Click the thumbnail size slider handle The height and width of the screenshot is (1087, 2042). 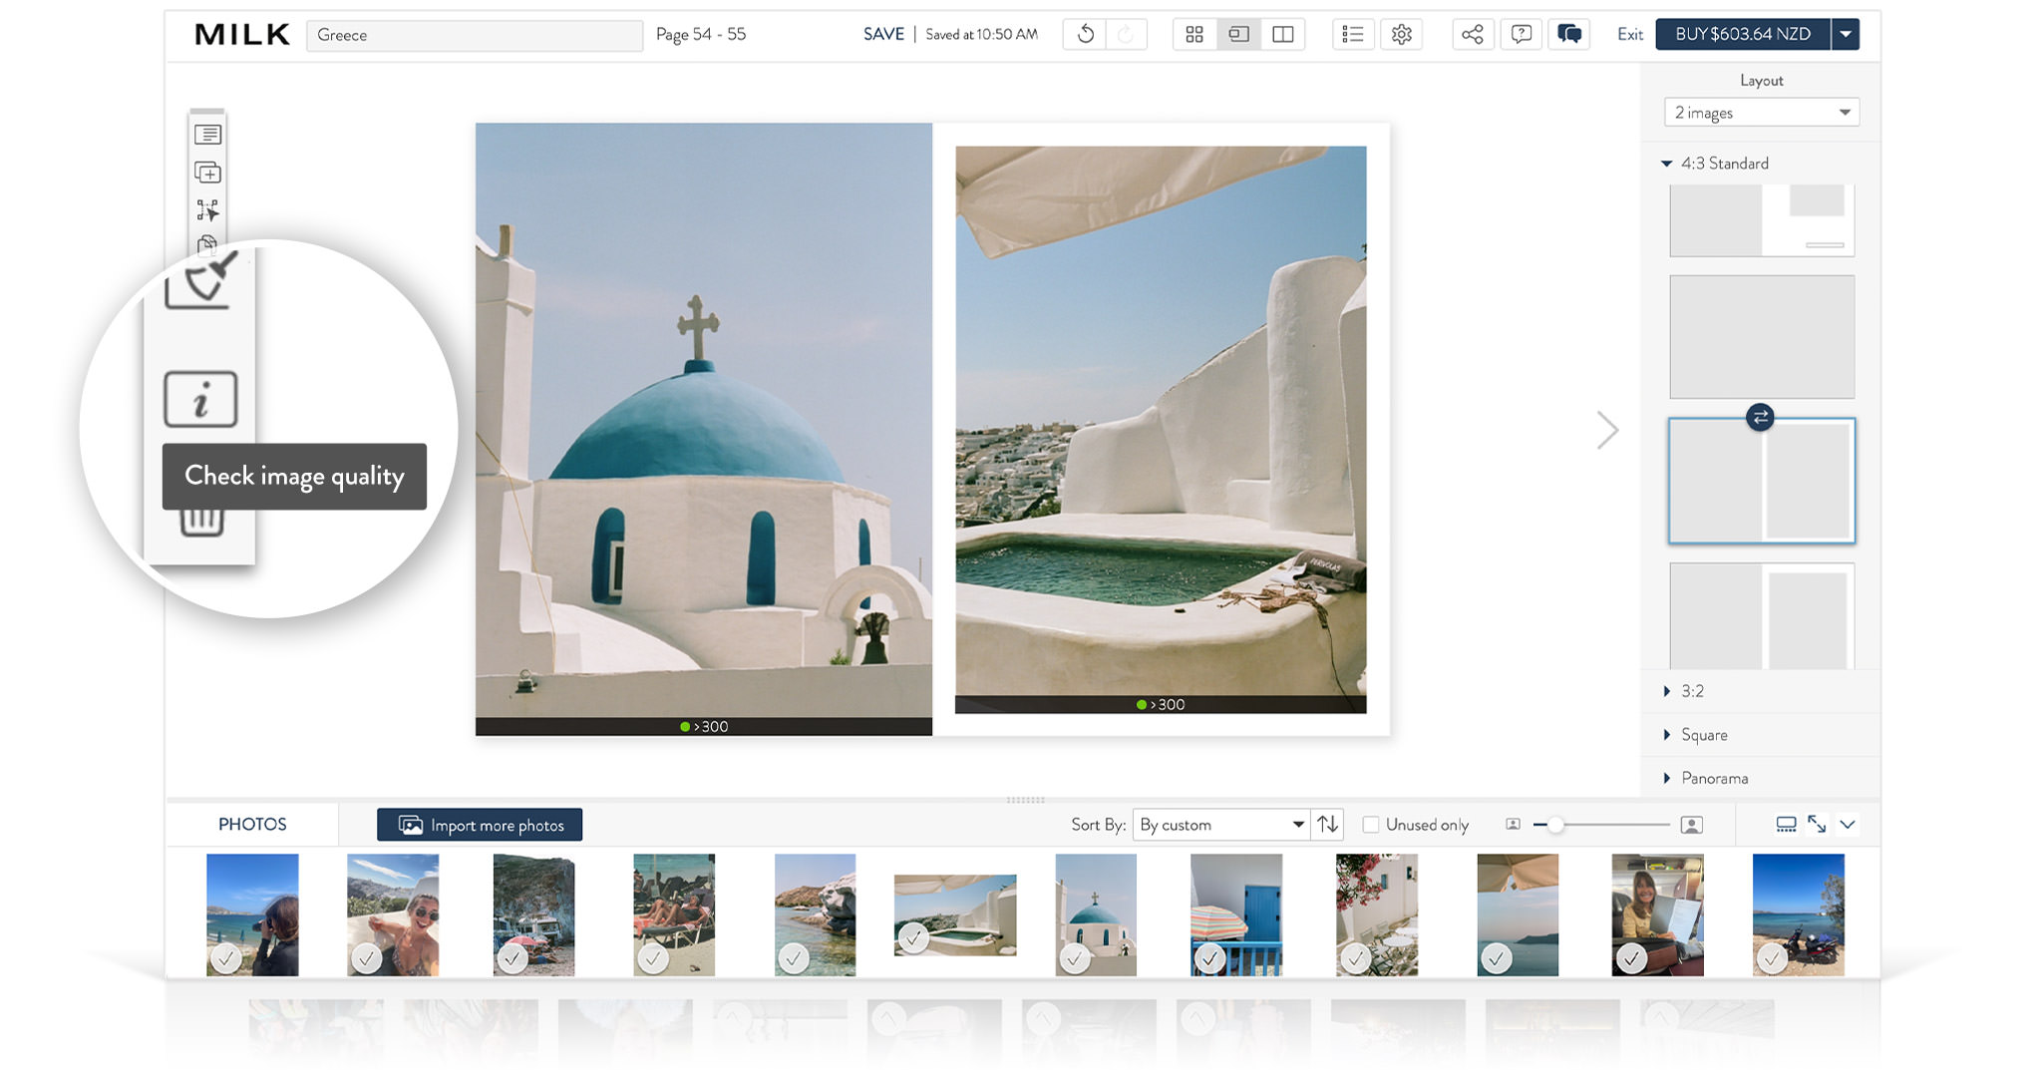(x=1555, y=825)
